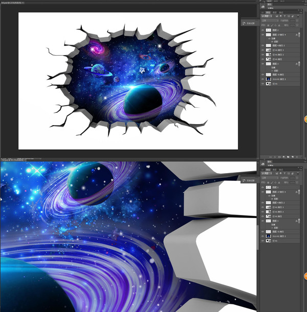Lock all attributes in upper Layers panel
Screen dimensions: 307x312
coord(279,25)
